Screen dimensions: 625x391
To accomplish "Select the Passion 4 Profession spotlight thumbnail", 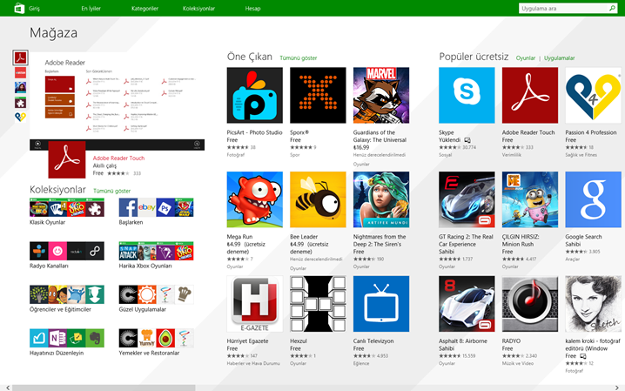I will [20, 117].
